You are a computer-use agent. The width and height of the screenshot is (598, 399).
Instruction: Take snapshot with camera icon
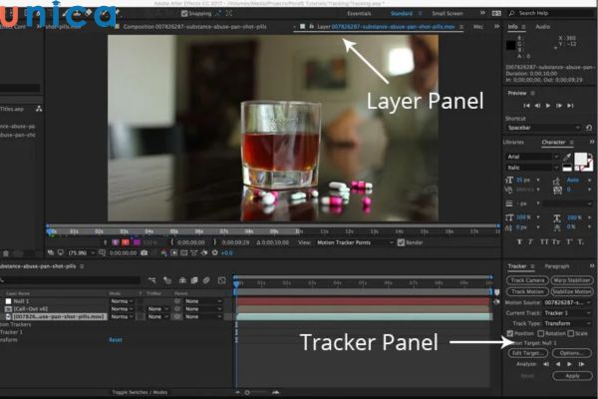(145, 252)
